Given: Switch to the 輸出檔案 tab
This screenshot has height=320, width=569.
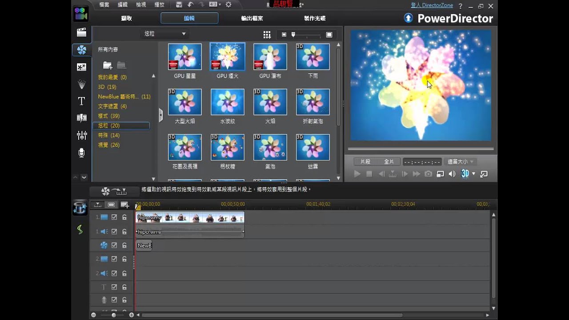Looking at the screenshot, I should 252,18.
